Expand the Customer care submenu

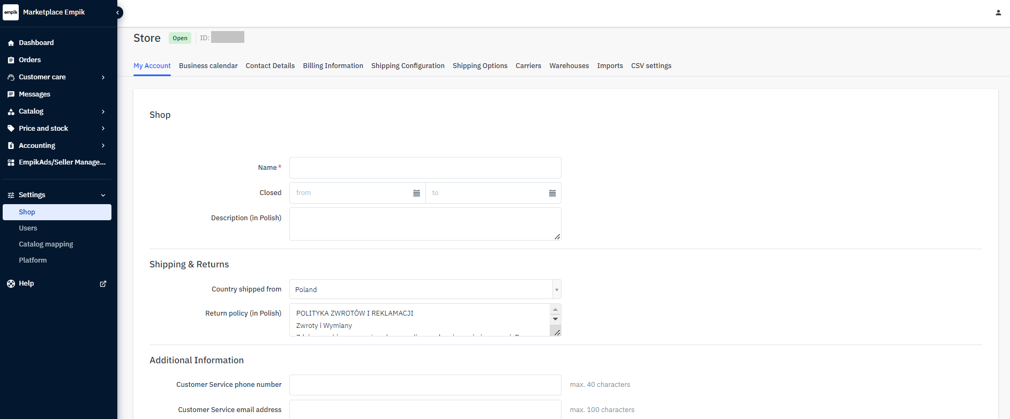[103, 77]
